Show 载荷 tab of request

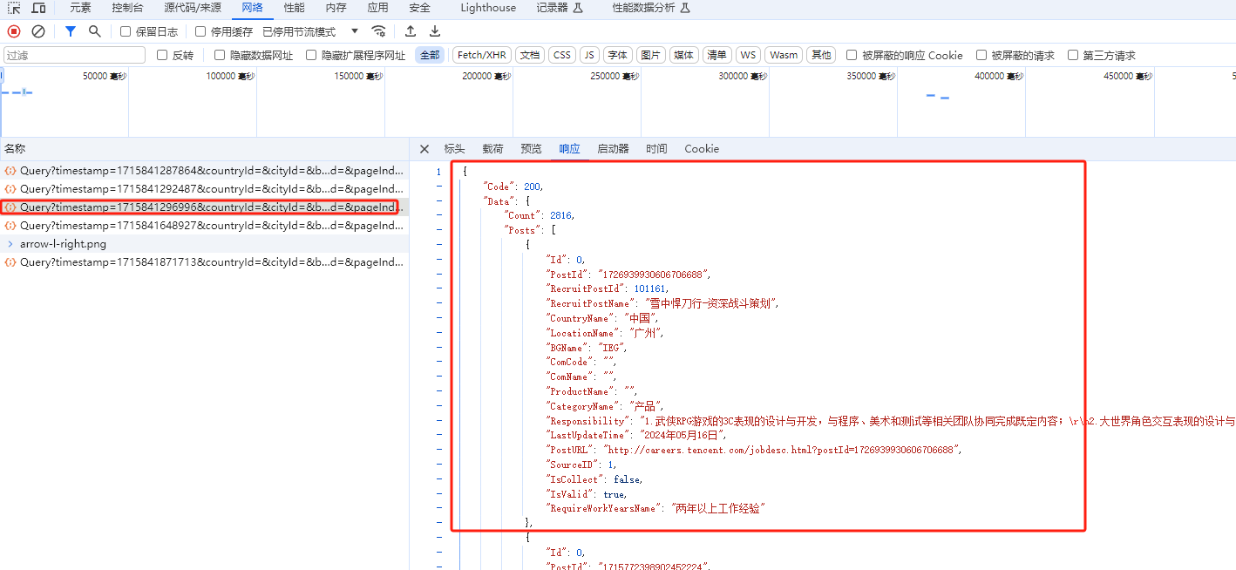click(492, 149)
